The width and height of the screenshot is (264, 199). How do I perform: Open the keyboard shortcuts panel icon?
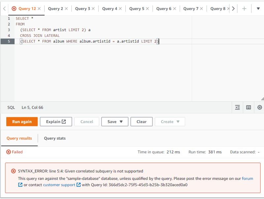248,107
